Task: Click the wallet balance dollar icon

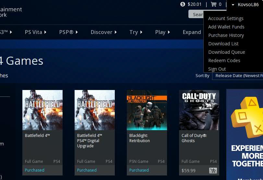Action: pos(183,4)
